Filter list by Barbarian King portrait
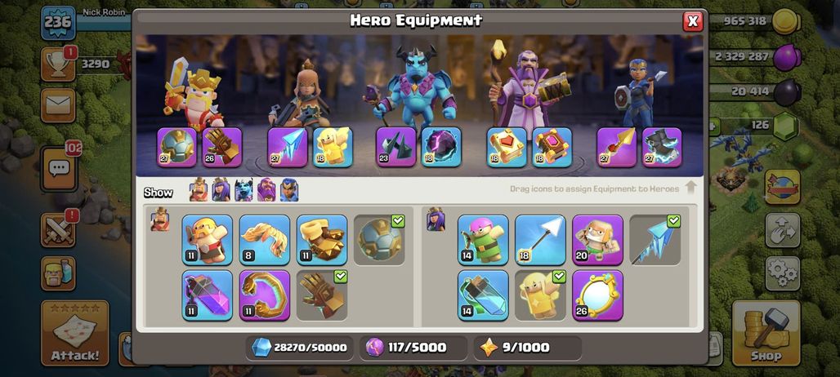This screenshot has height=377, width=840. point(199,190)
